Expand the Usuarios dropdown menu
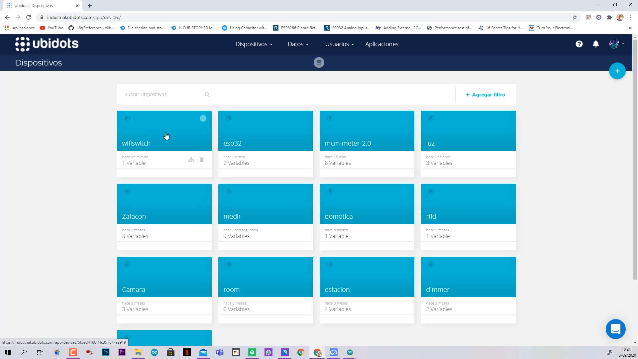Image resolution: width=638 pixels, height=359 pixels. pyautogui.click(x=340, y=44)
